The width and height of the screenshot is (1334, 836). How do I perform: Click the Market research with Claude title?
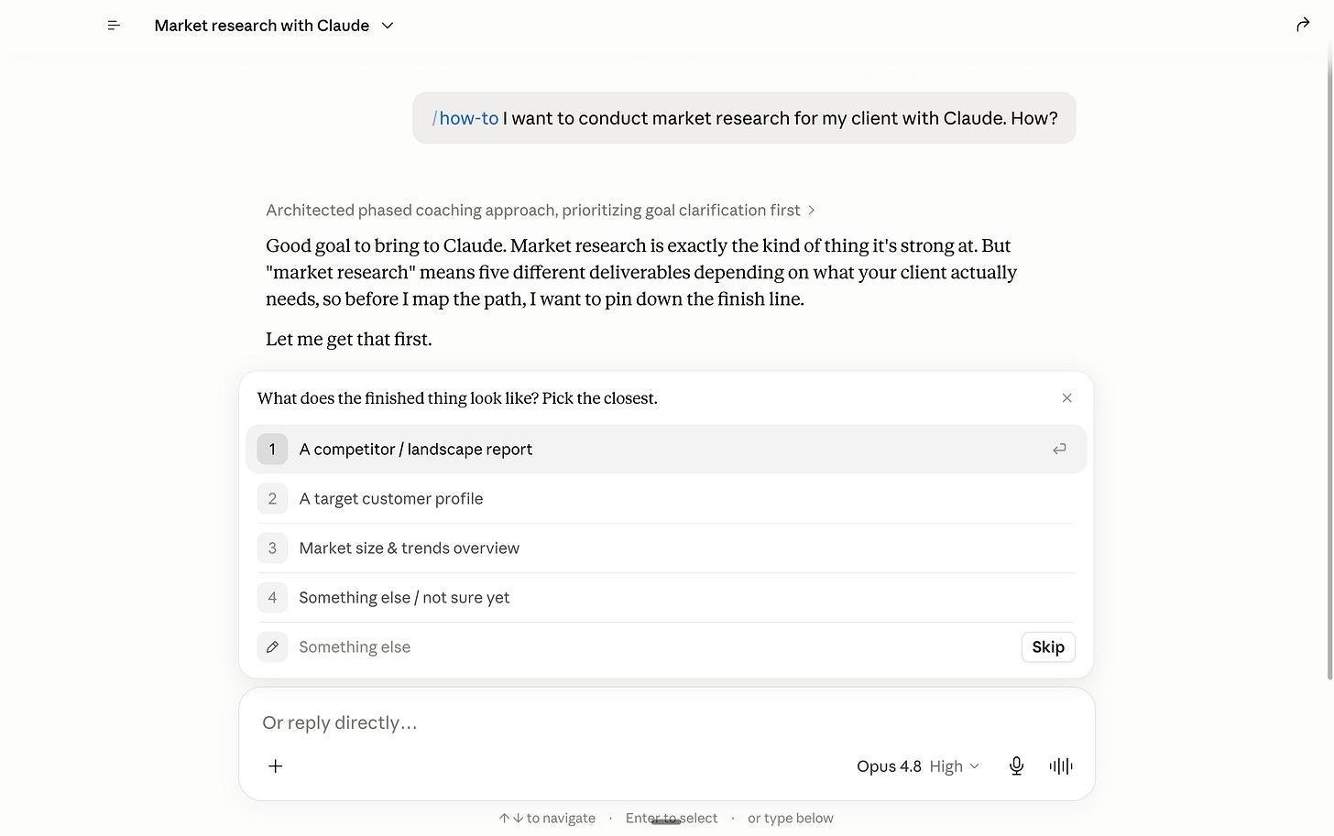click(262, 26)
